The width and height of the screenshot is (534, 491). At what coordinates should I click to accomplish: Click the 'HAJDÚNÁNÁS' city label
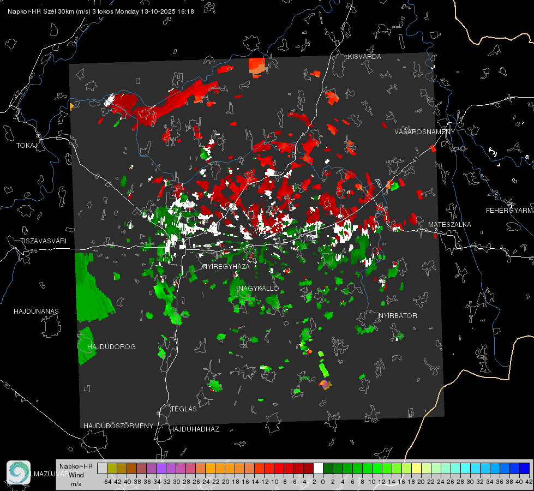[x=36, y=312]
